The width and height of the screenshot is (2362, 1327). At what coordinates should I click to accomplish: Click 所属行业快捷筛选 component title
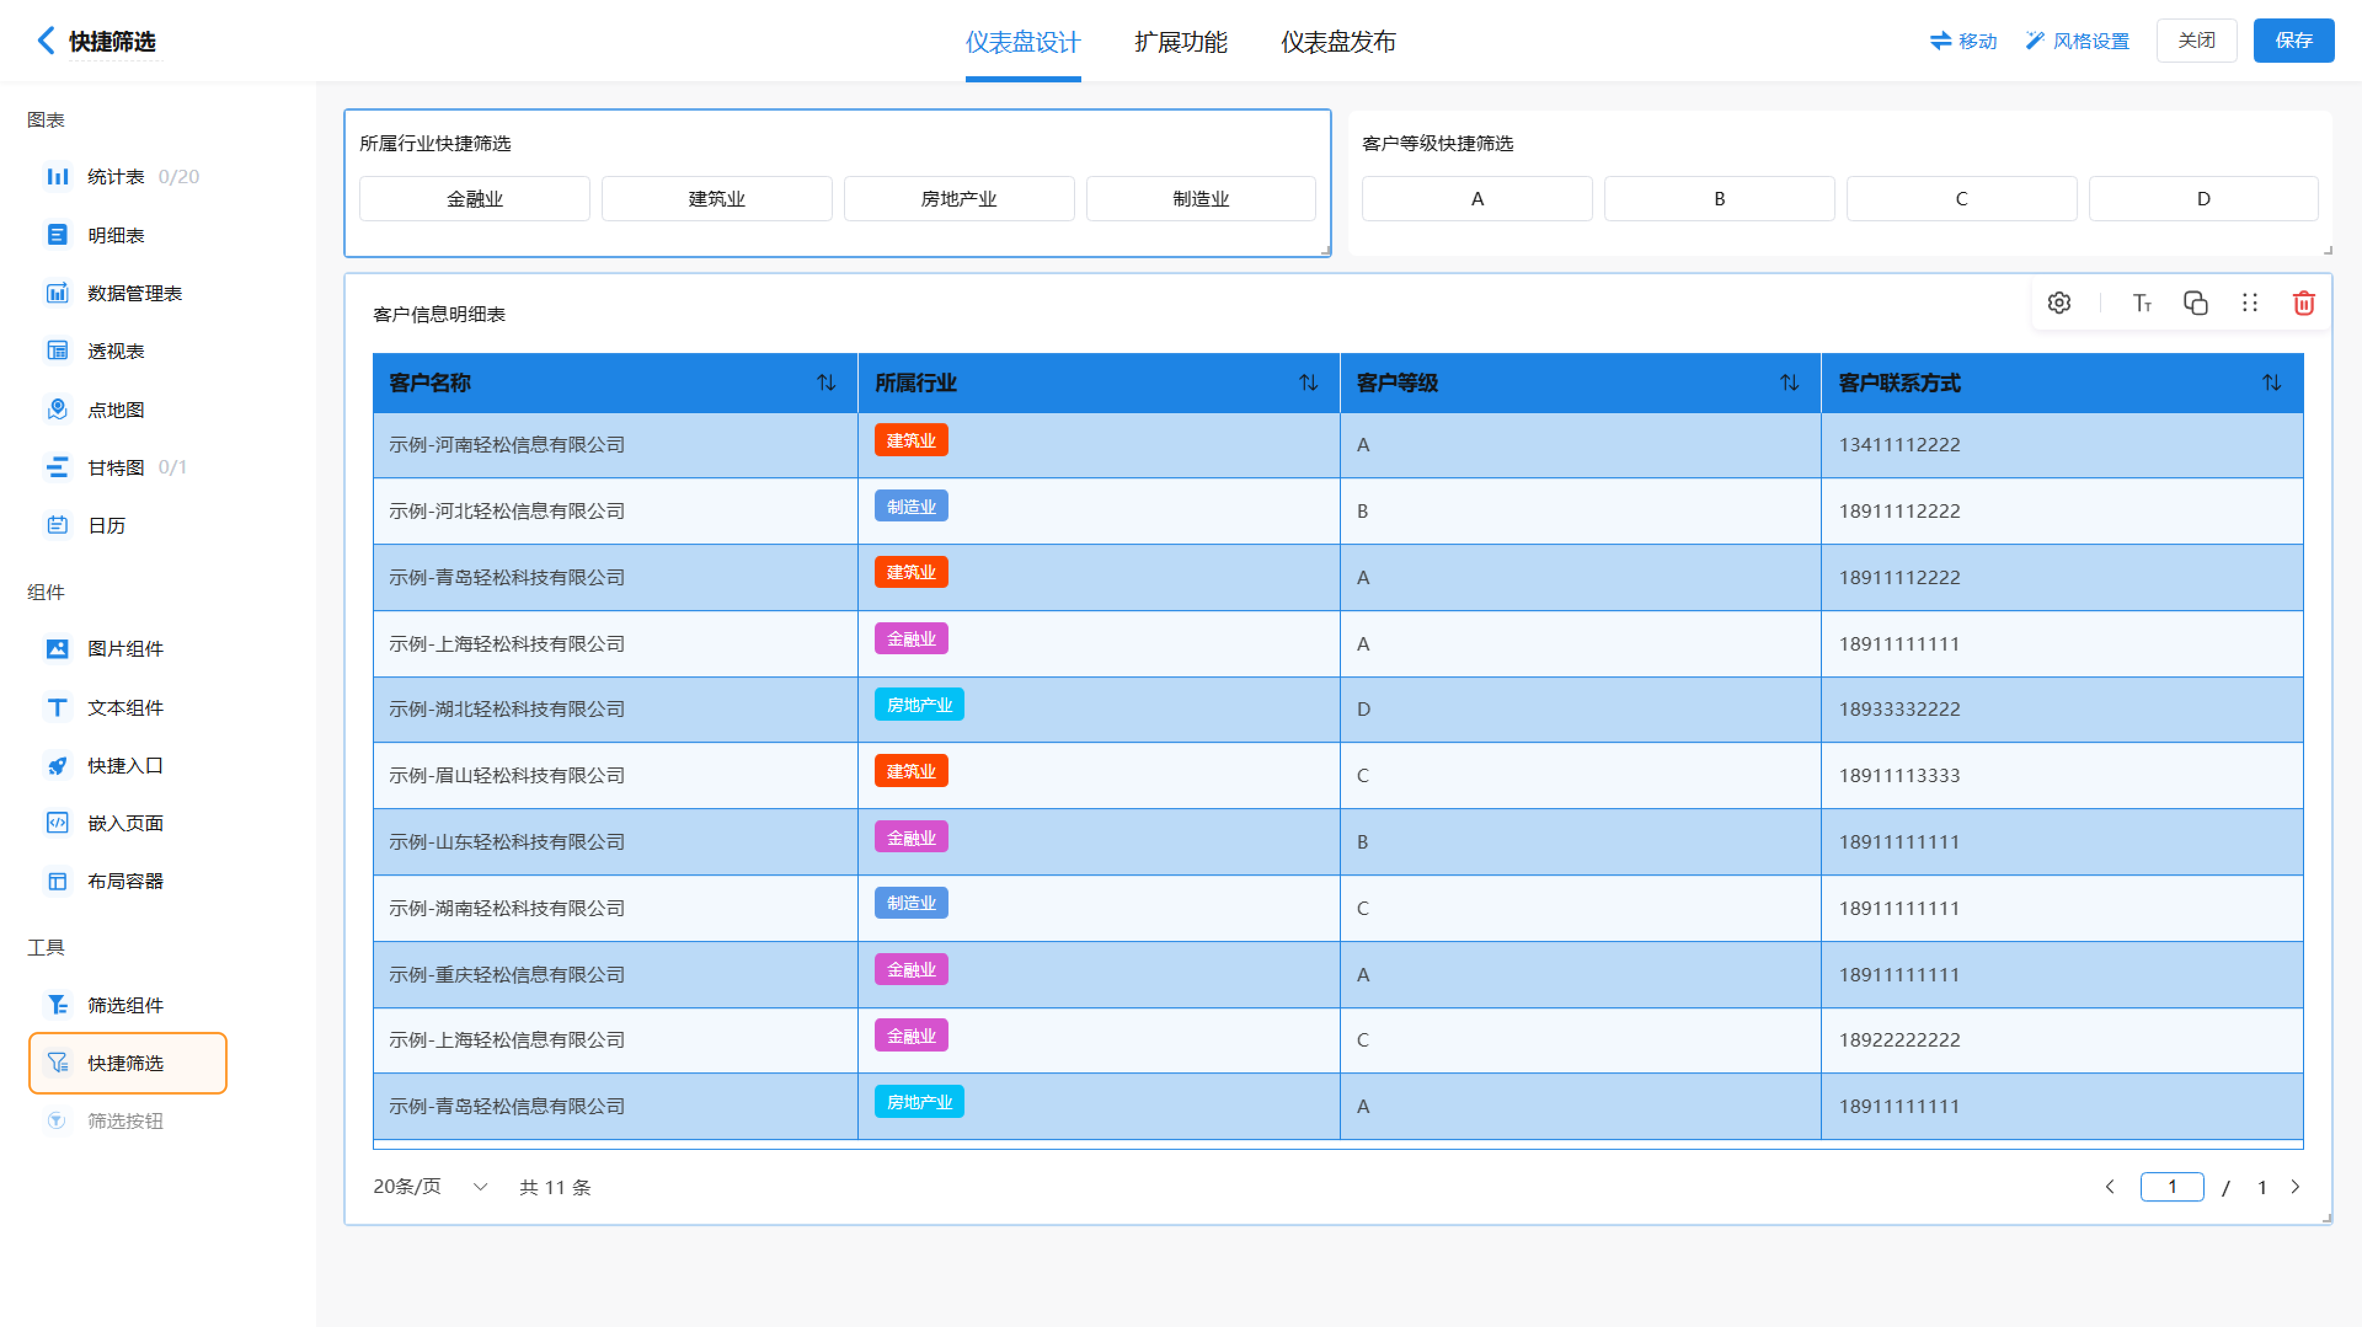tap(435, 143)
